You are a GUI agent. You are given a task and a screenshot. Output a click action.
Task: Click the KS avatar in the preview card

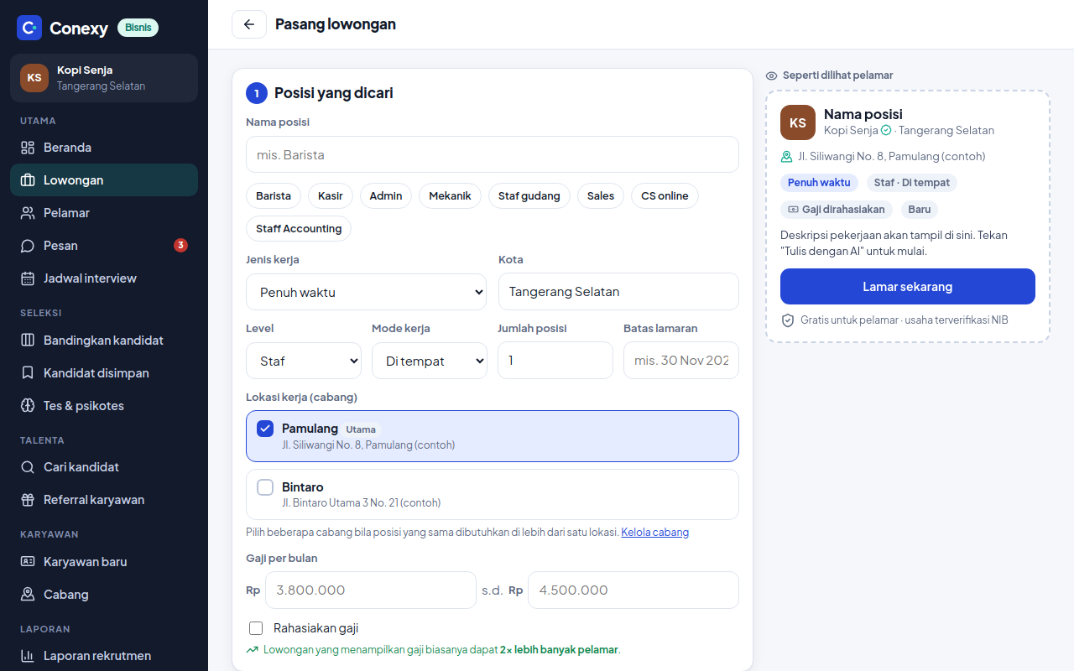[x=798, y=122]
